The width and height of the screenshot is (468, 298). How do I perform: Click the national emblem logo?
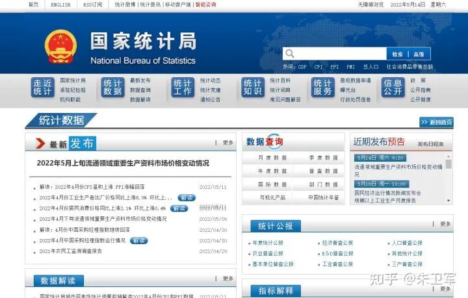click(x=61, y=47)
